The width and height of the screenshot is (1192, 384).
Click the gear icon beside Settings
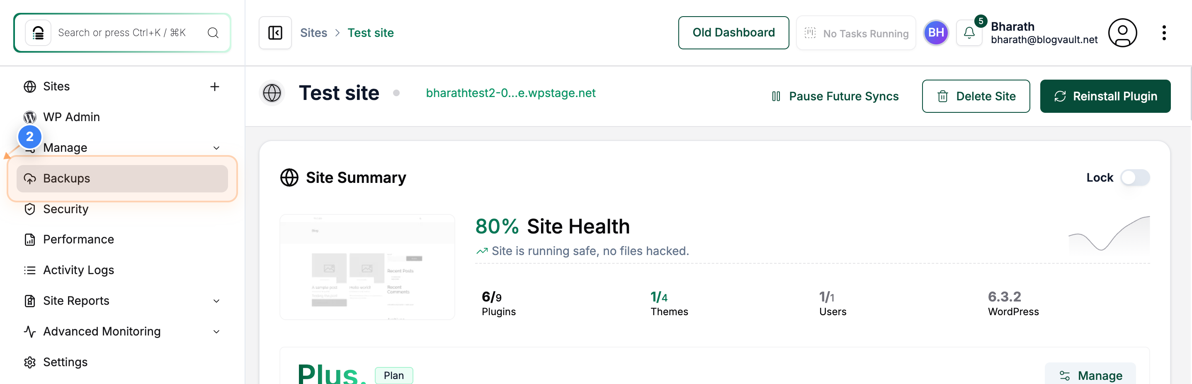click(x=30, y=362)
